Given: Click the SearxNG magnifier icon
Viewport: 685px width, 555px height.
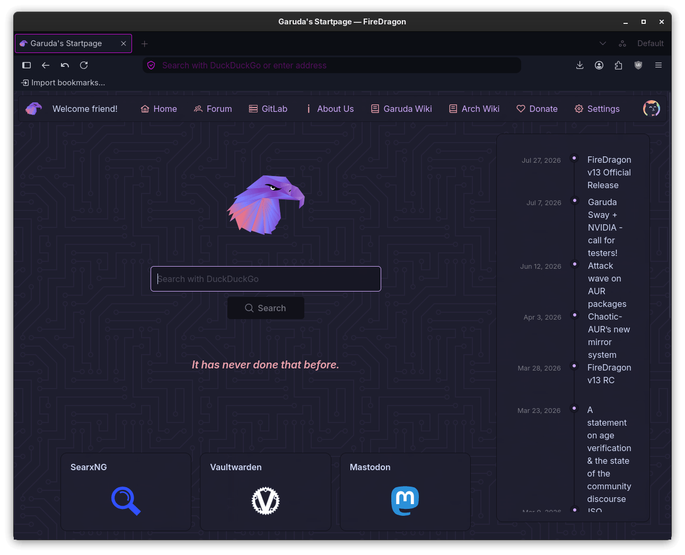Looking at the screenshot, I should click(x=126, y=501).
